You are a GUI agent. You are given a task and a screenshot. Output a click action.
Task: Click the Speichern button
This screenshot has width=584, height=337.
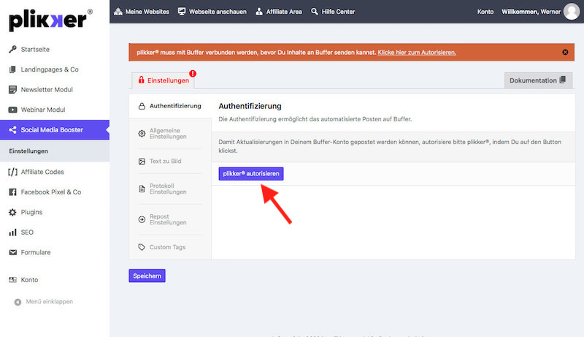pyautogui.click(x=147, y=276)
